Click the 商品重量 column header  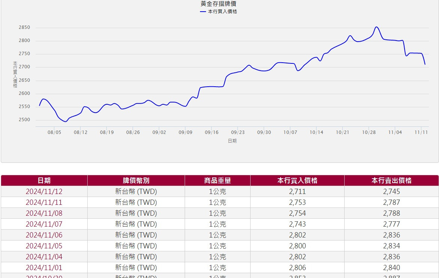click(217, 180)
